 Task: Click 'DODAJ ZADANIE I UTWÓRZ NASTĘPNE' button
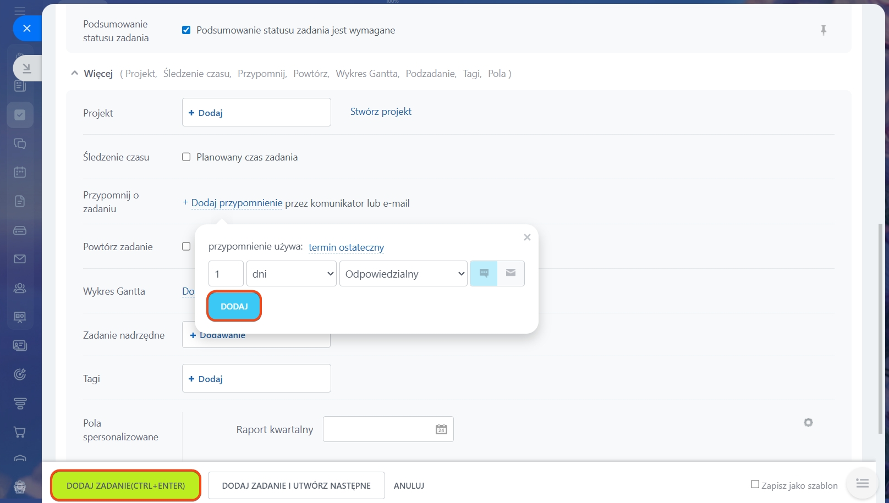tap(297, 485)
